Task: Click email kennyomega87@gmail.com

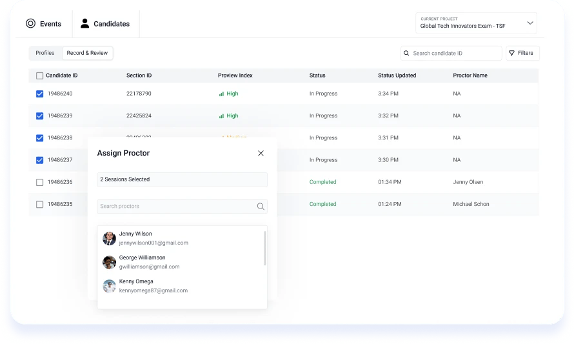Action: click(153, 290)
